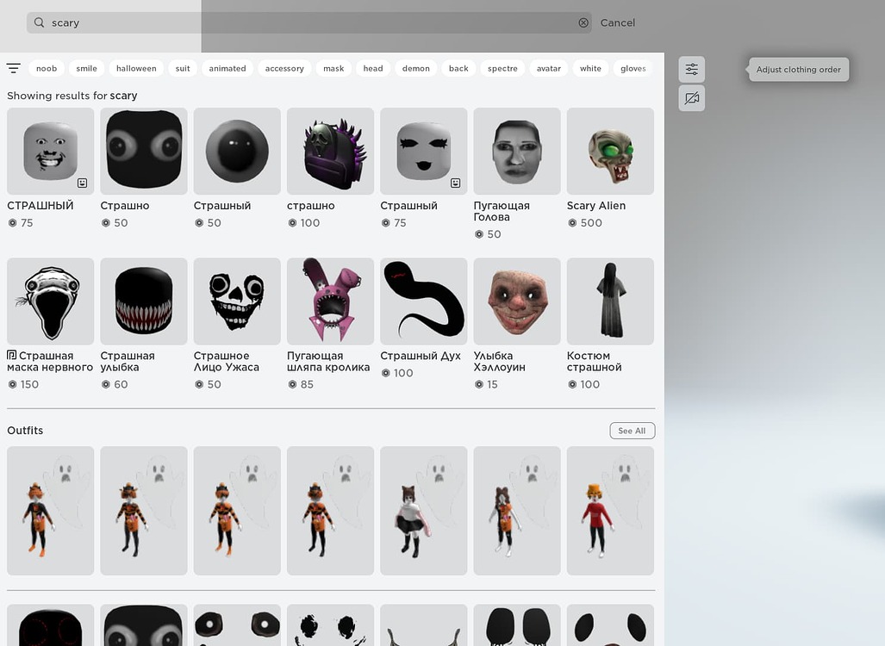Click the badge icon on the Страшный 75 item
The width and height of the screenshot is (885, 646).
pyautogui.click(x=455, y=183)
